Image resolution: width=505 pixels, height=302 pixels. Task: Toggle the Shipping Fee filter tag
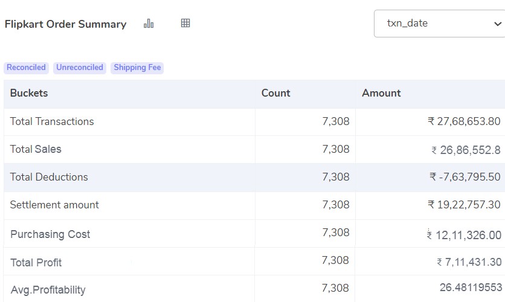(x=137, y=68)
